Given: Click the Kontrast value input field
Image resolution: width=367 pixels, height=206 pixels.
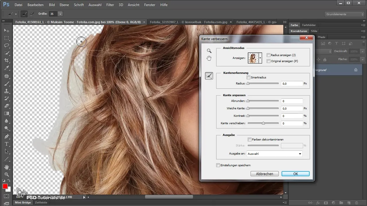Looking at the screenshot, I should (x=292, y=116).
